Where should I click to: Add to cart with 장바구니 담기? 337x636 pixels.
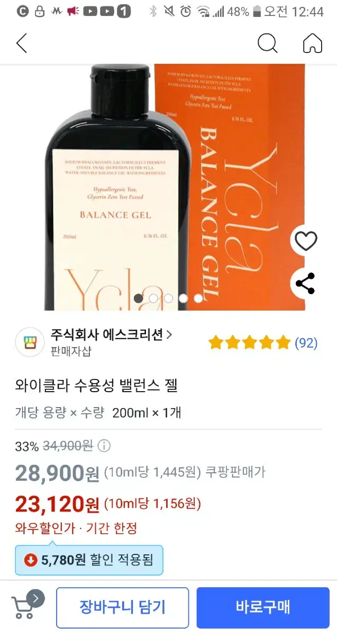tap(122, 607)
